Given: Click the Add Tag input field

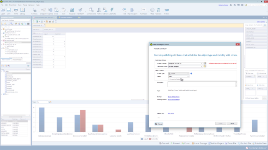Looking at the screenshot, I should [x=183, y=90].
